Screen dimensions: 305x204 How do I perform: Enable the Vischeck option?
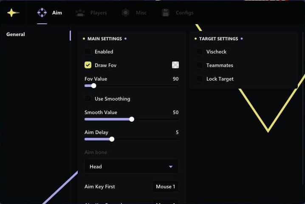pos(200,52)
